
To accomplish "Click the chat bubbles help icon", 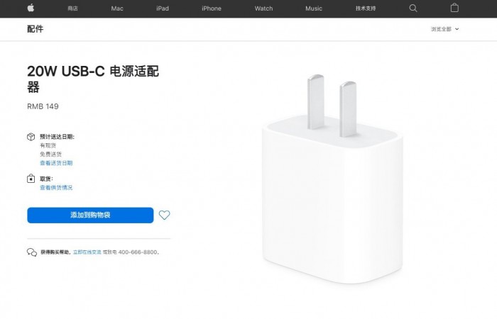I will [32, 252].
